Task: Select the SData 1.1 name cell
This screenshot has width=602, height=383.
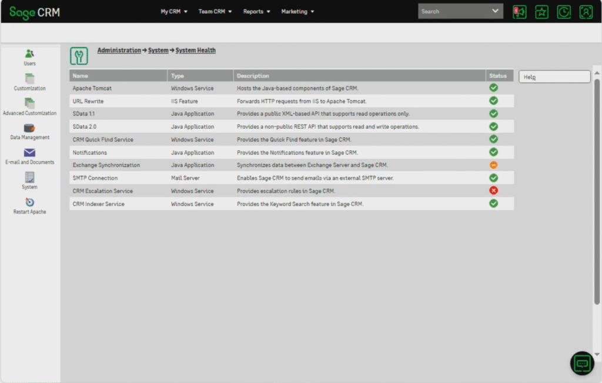Action: click(x=118, y=113)
